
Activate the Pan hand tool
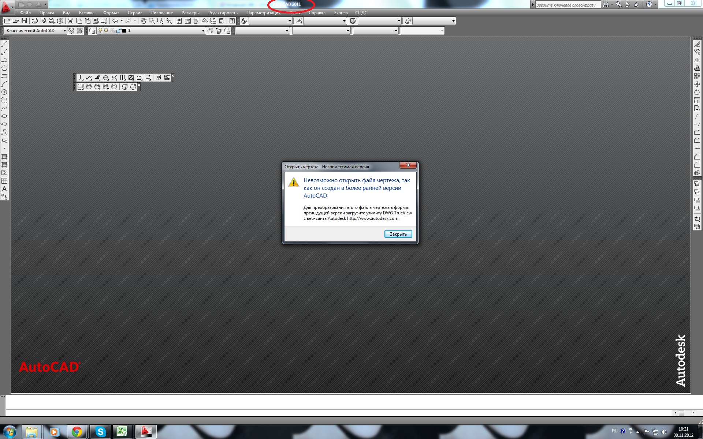point(144,21)
